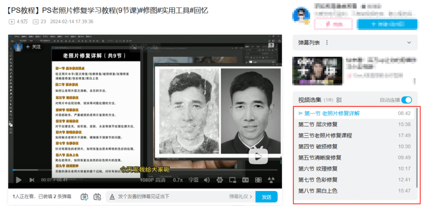Skip to next episode with the next-track icon
Screen dimensions: 427x206
coord(32,180)
